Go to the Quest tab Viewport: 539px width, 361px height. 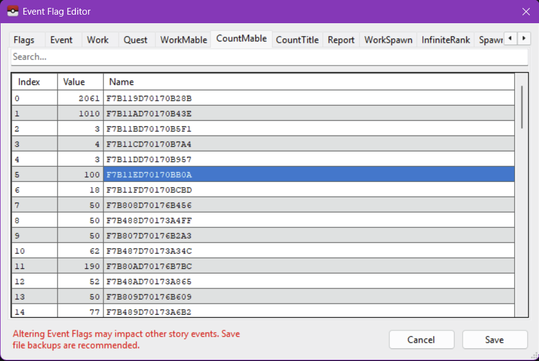click(x=135, y=40)
